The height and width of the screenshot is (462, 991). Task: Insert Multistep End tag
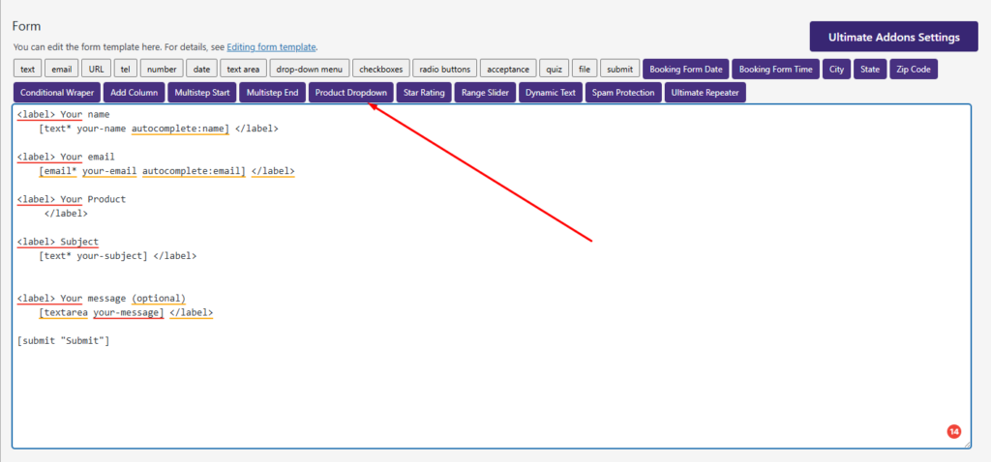272,92
